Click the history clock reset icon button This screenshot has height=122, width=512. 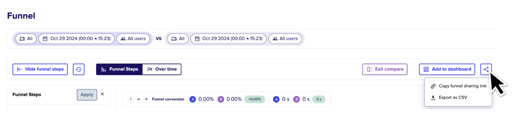pyautogui.click(x=79, y=69)
